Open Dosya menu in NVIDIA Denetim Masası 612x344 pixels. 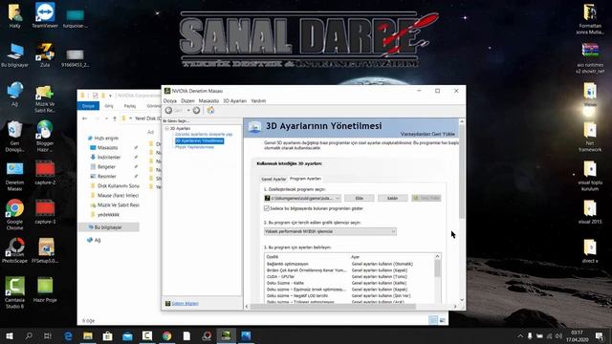(170, 100)
